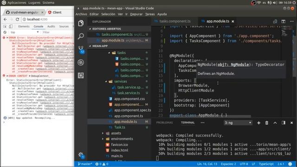Screen dimensions: 297x167
Task: Collapse the MEAN-APP section
Action: click(90, 46)
